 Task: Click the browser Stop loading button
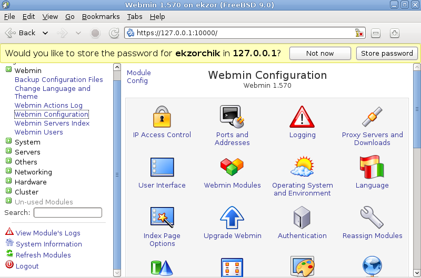pos(95,33)
